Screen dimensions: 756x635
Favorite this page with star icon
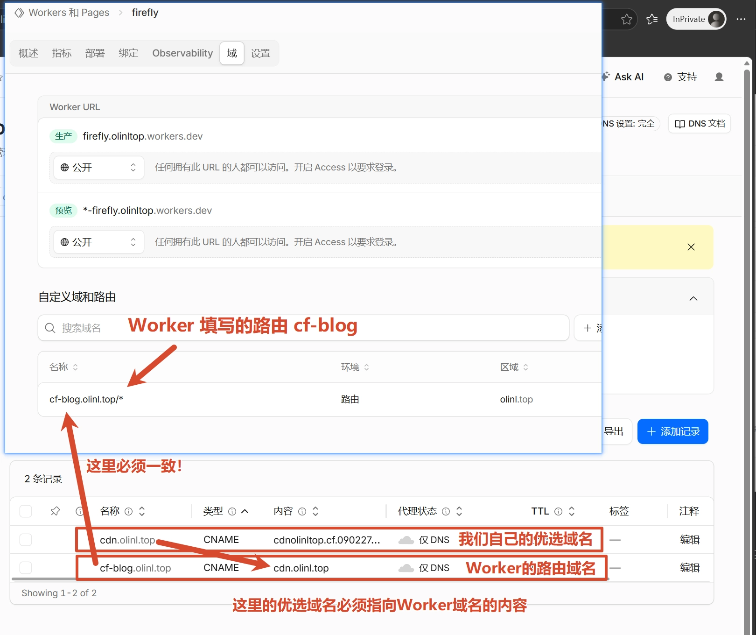[627, 19]
